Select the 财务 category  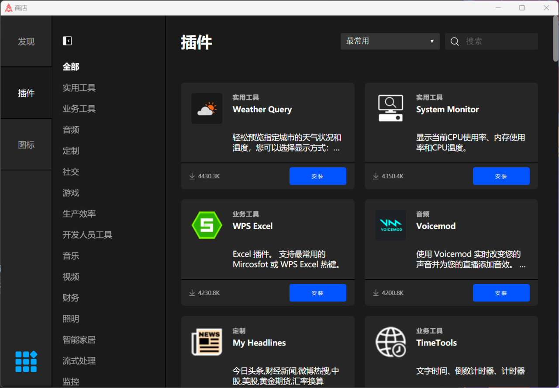71,297
